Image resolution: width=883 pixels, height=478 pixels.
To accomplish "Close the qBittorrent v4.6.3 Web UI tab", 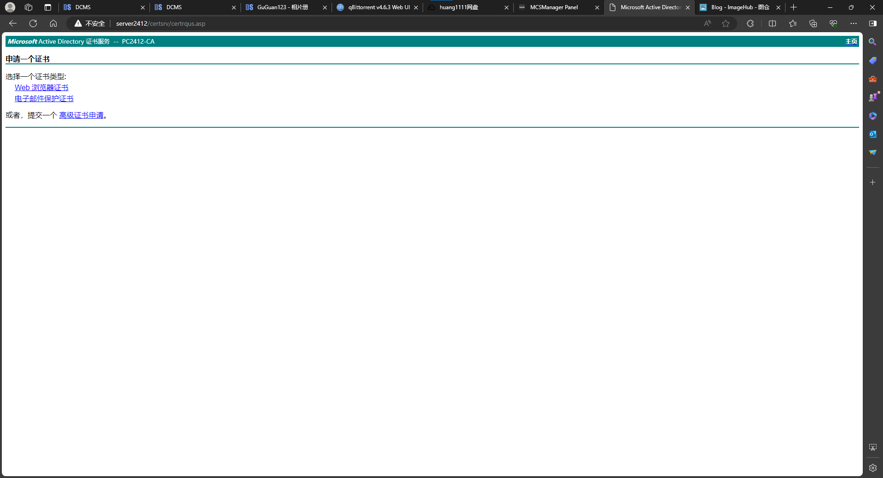I will point(416,7).
